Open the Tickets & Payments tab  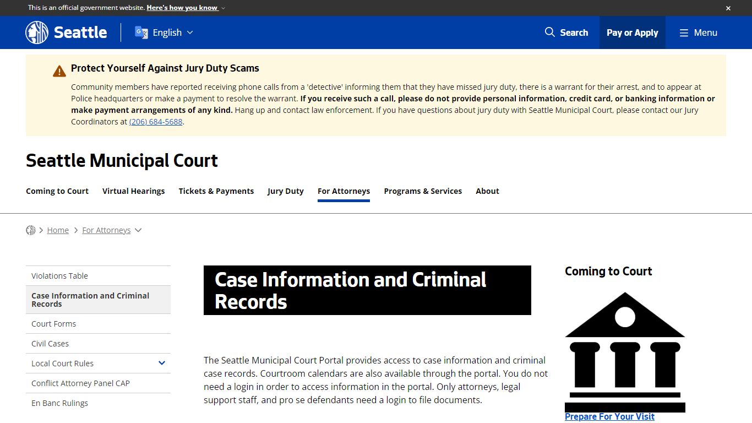point(216,191)
